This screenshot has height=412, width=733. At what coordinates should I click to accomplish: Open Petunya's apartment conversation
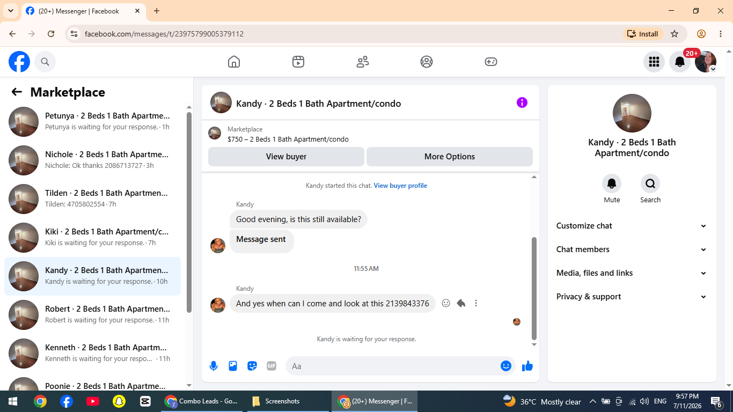93,122
